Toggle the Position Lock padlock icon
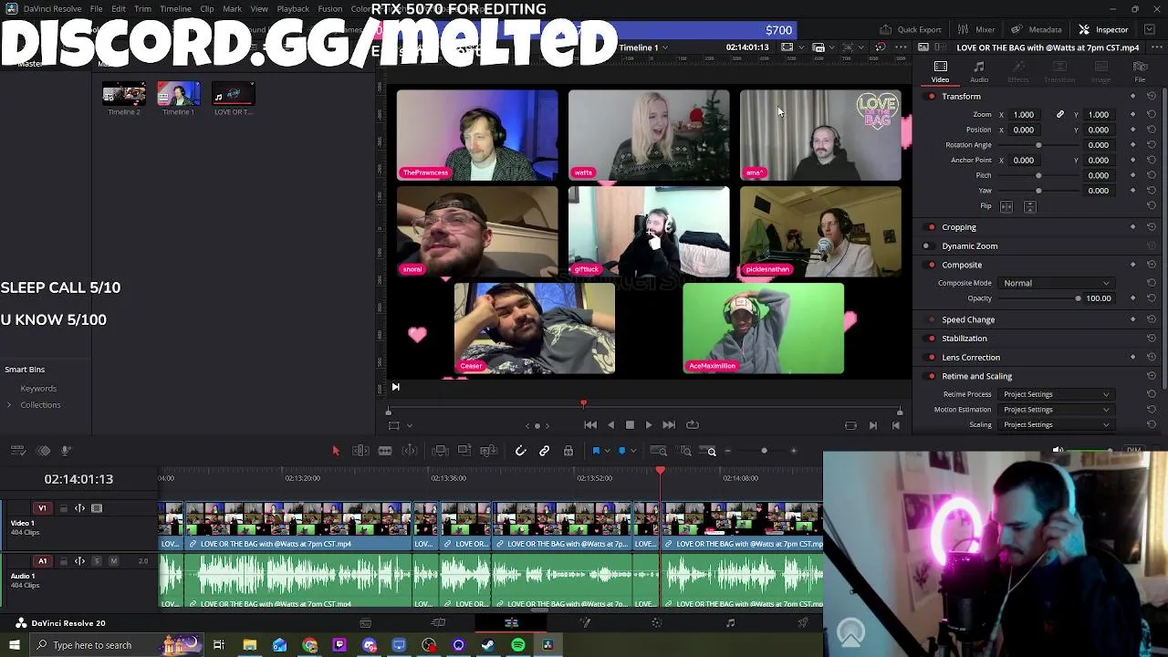 point(568,451)
